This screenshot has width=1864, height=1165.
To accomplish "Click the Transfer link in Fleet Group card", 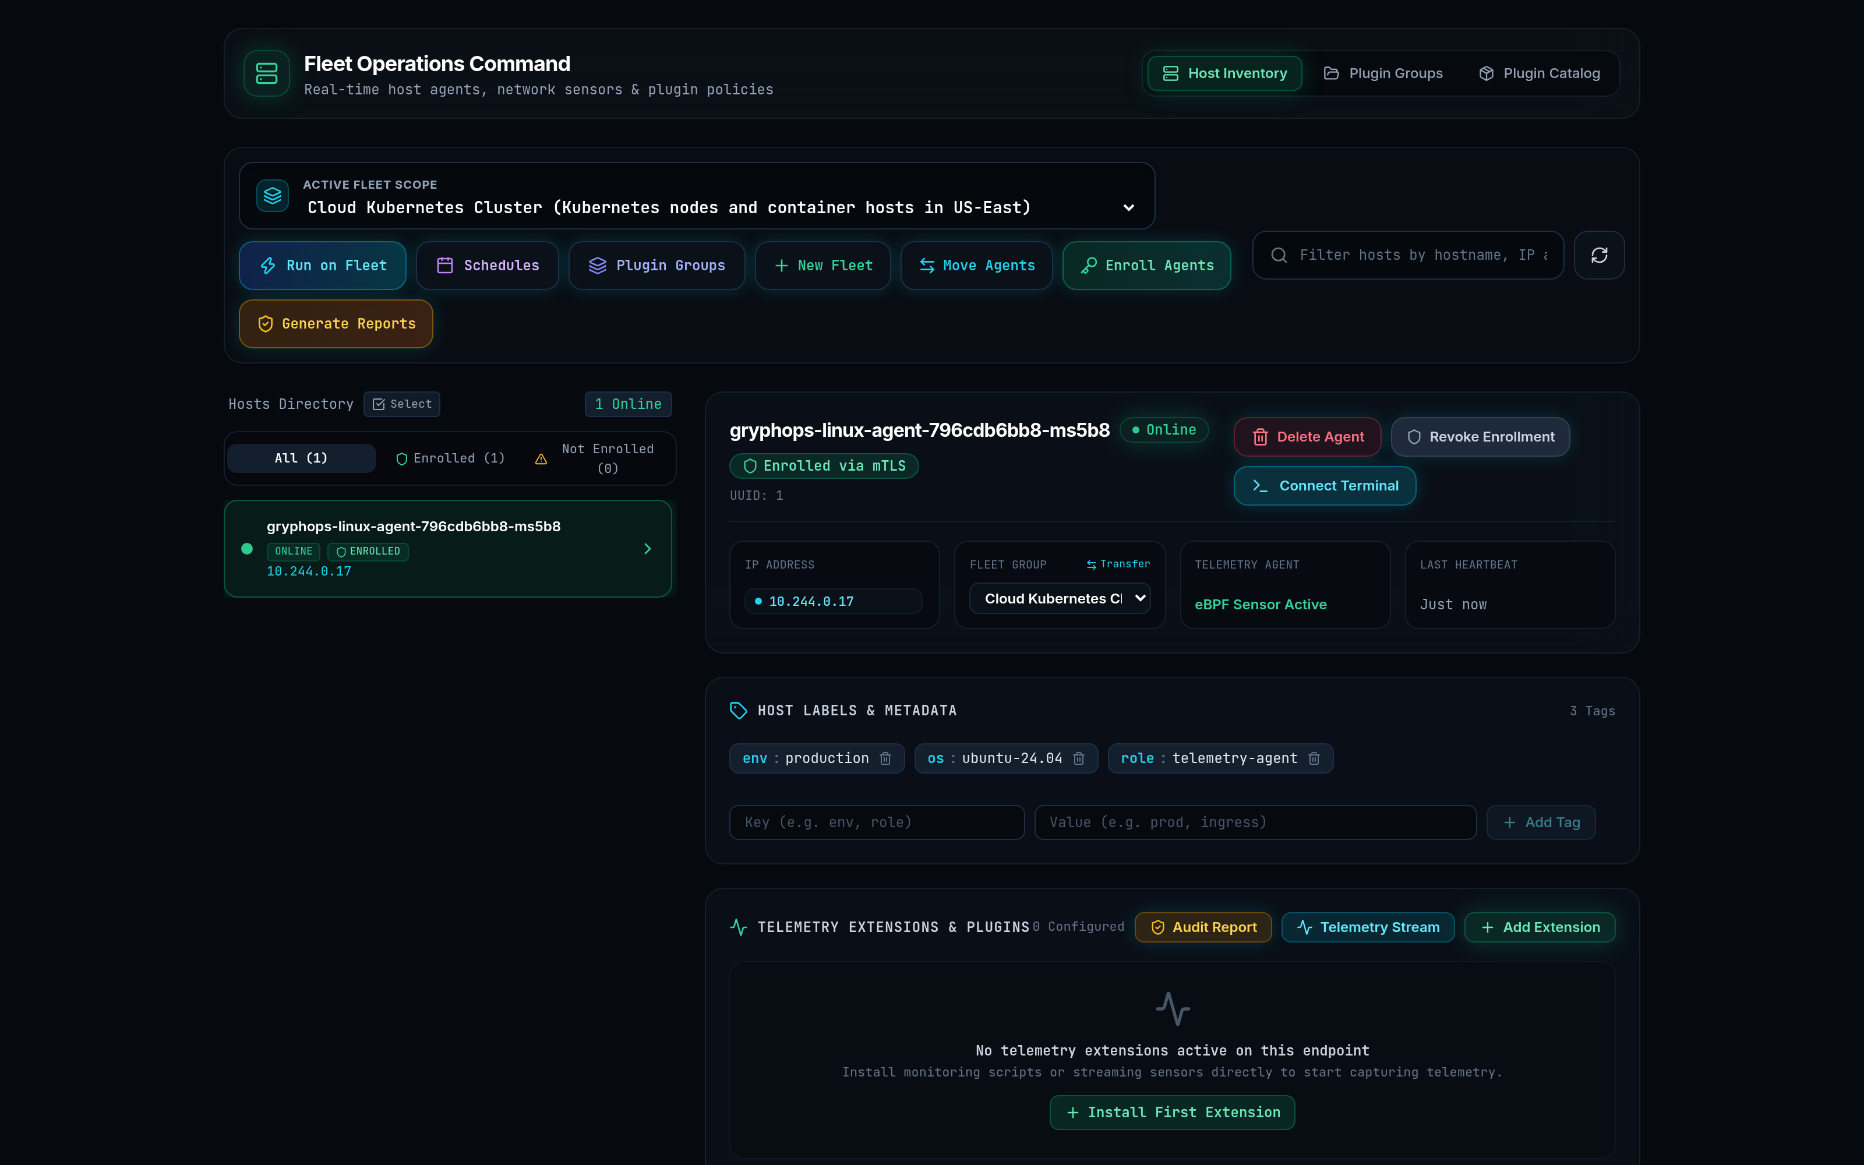I will pos(1118,564).
